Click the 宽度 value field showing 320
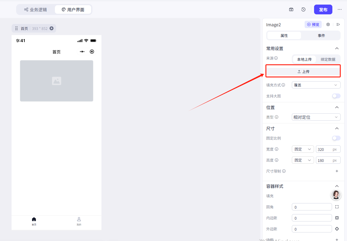347x241 pixels. coord(324,149)
